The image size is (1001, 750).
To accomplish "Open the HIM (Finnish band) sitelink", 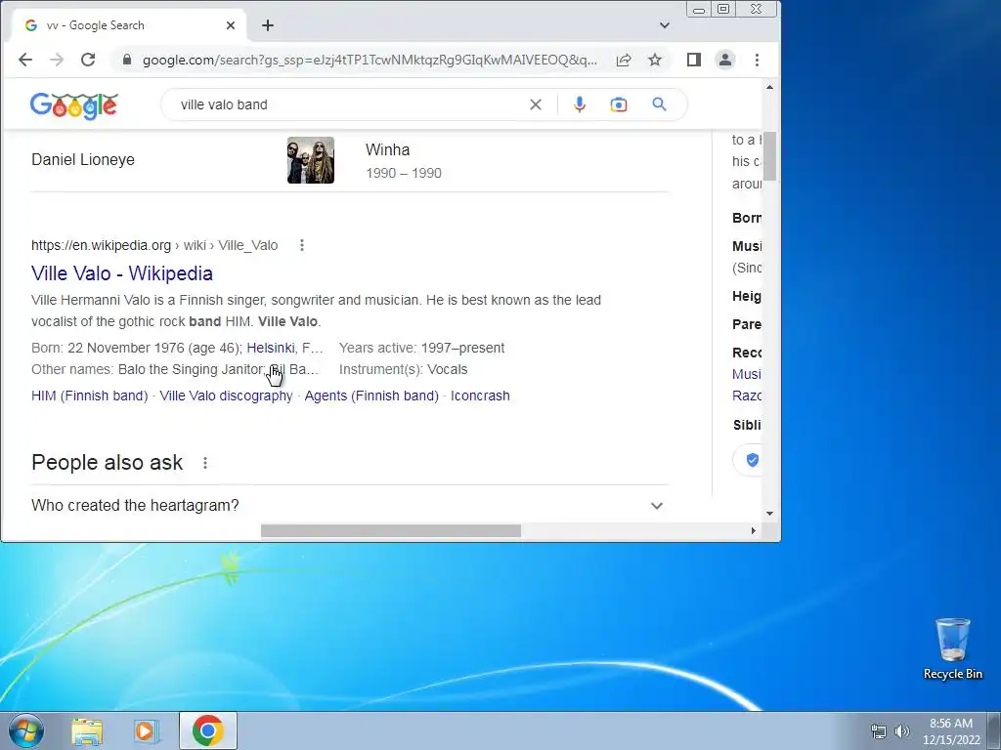I will (x=89, y=396).
